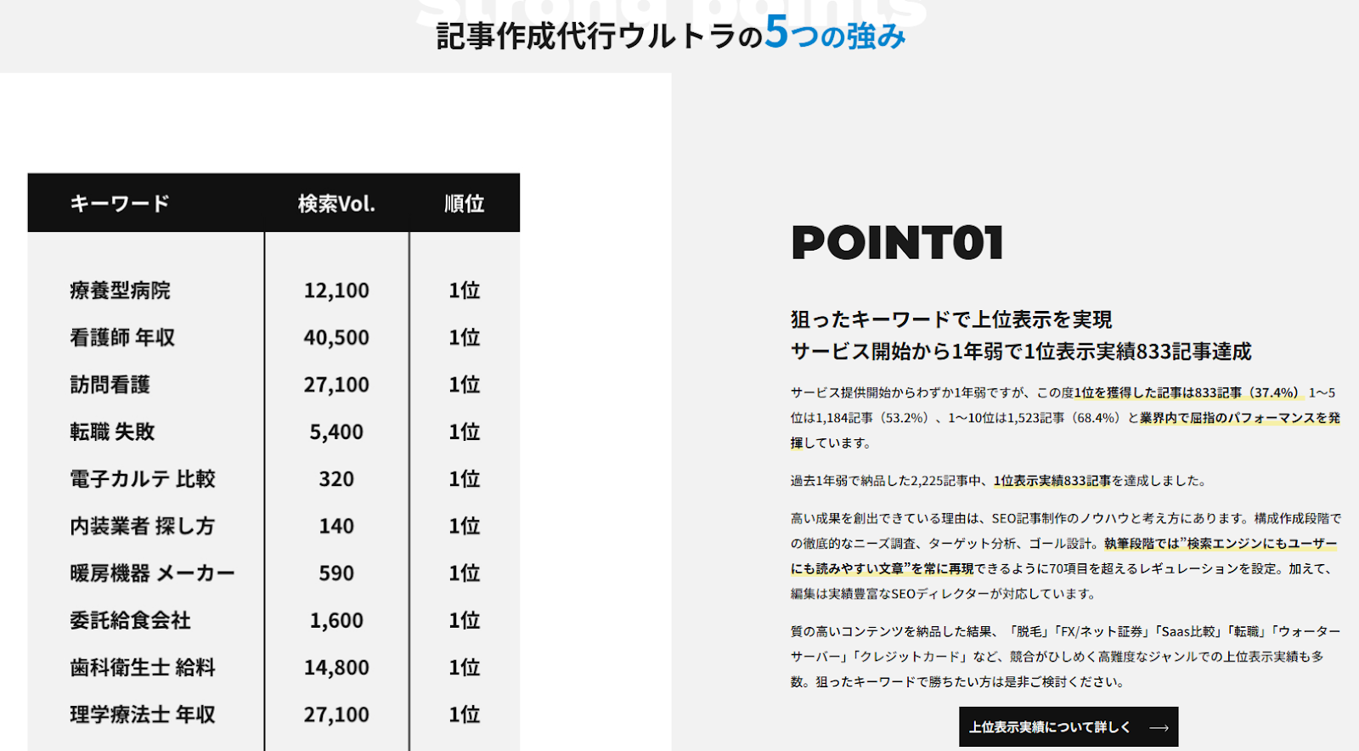Click the search volume value 12,100
This screenshot has width=1359, height=751.
tap(336, 291)
